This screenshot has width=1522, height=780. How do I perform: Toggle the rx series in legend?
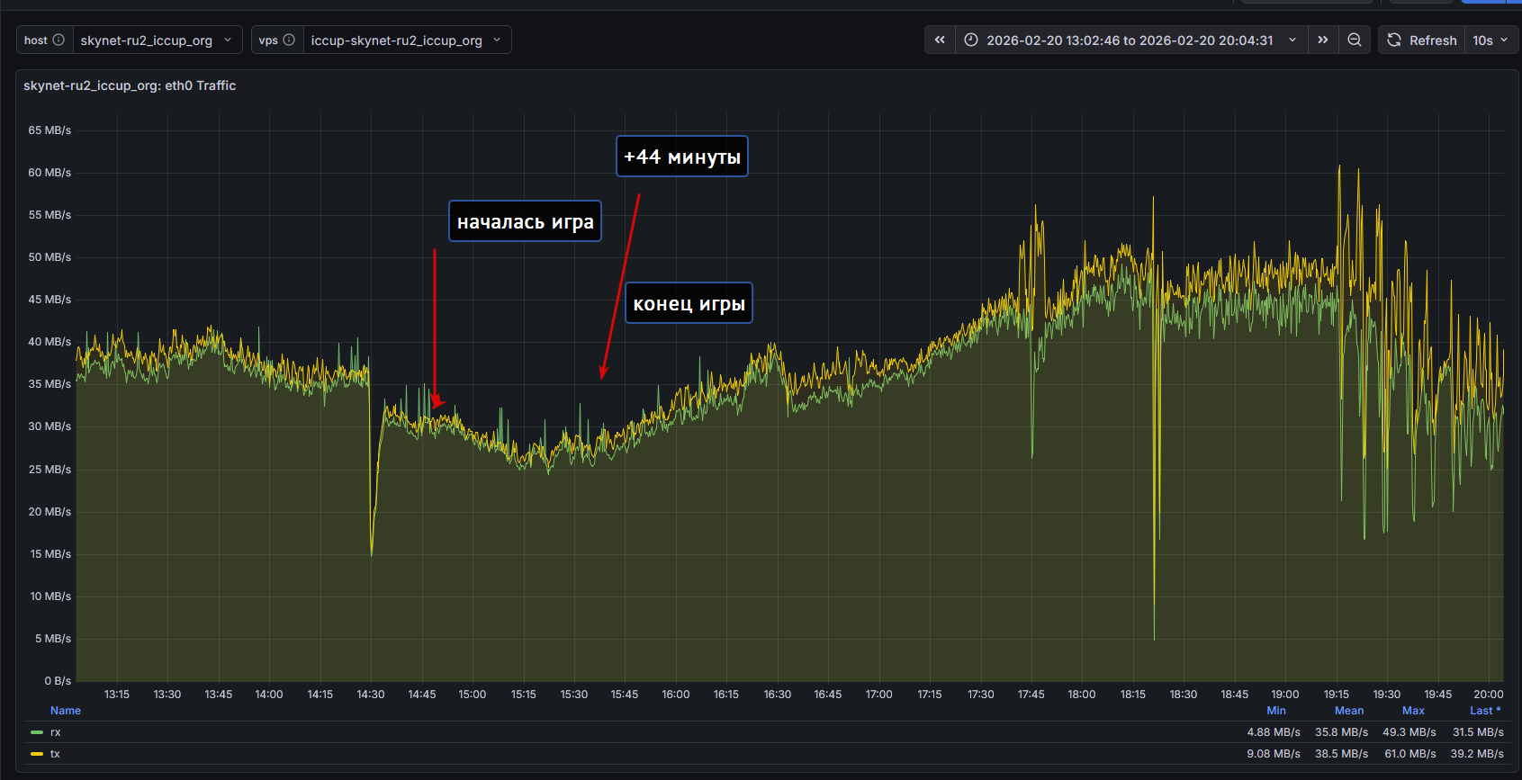(55, 732)
